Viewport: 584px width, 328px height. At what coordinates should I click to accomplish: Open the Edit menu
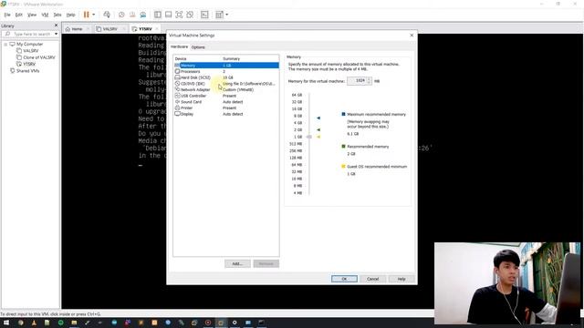(x=18, y=15)
